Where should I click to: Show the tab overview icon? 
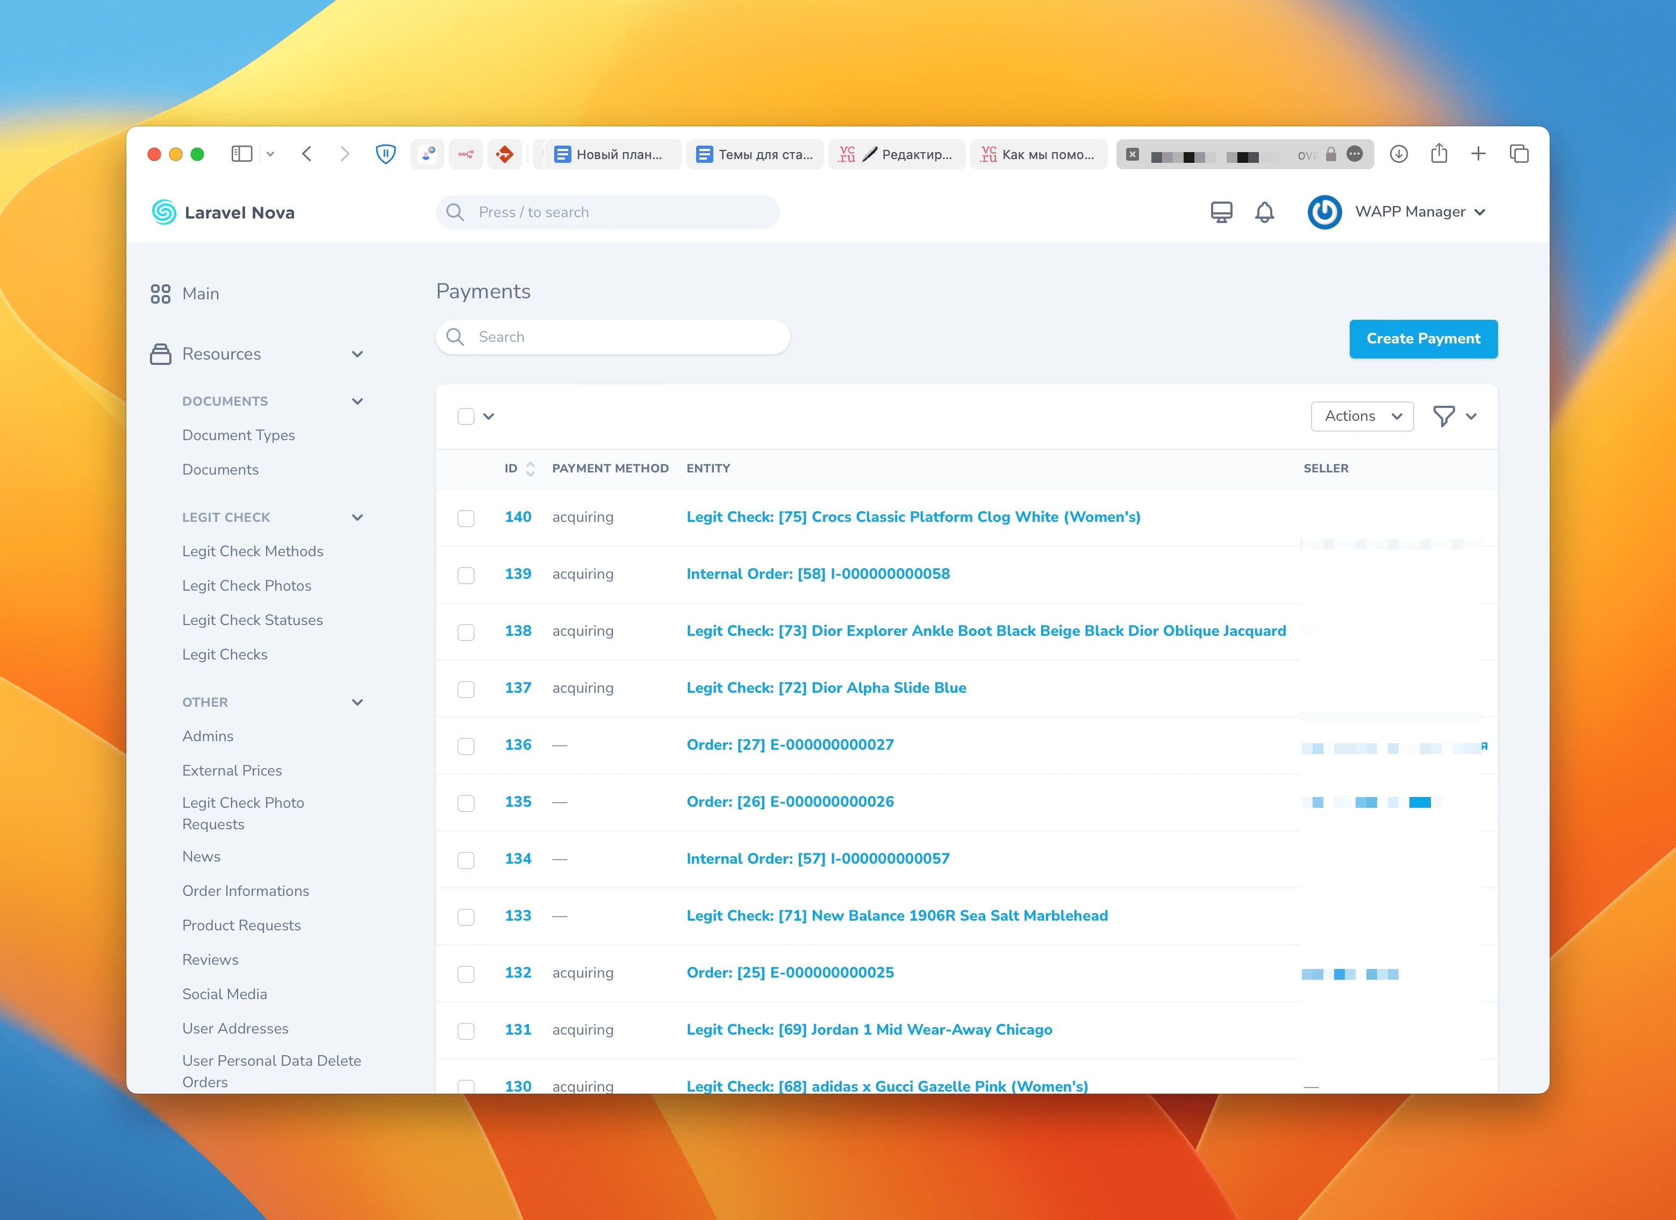pos(1520,154)
